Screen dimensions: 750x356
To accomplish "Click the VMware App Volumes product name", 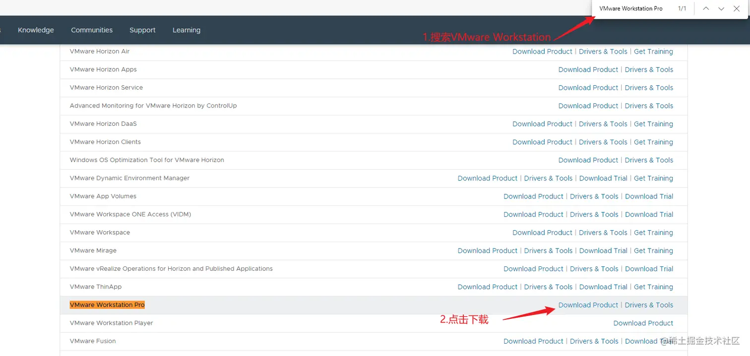I will [x=103, y=197].
